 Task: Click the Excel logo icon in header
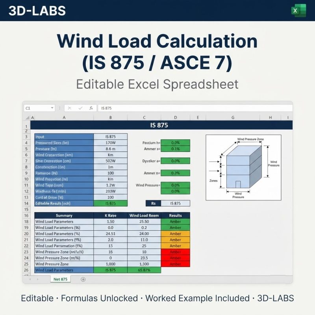click(x=298, y=11)
